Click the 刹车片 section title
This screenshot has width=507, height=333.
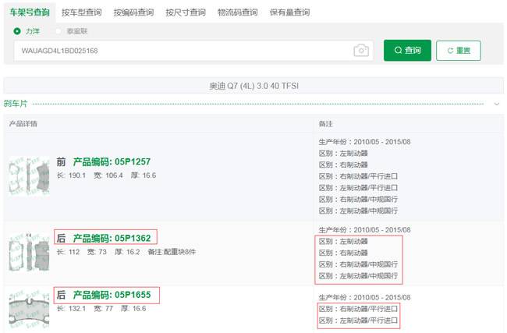coord(16,104)
